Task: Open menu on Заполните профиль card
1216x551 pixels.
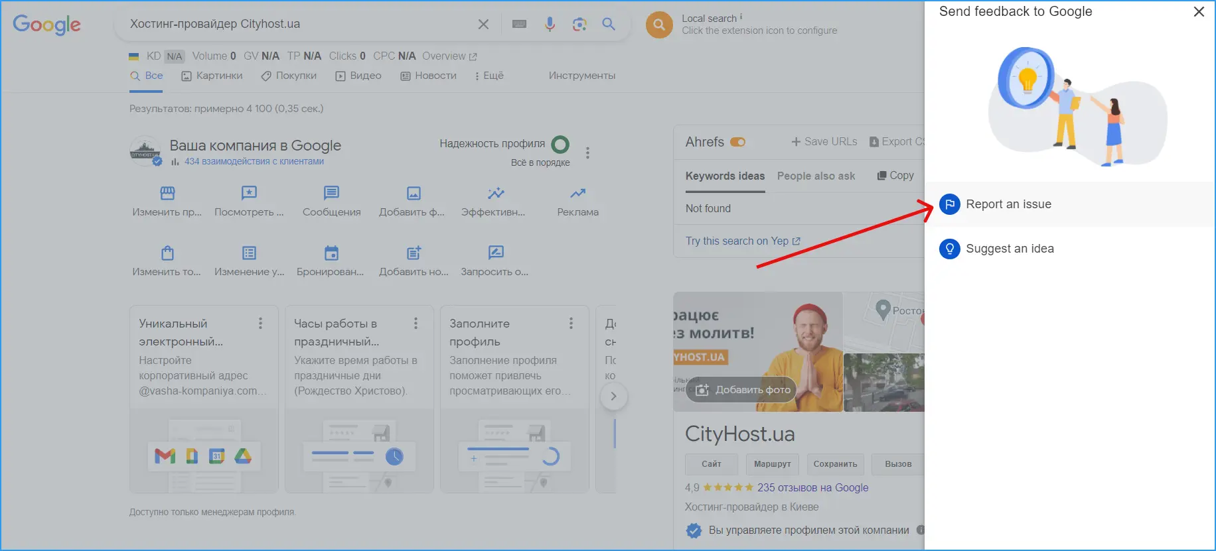Action: point(571,323)
